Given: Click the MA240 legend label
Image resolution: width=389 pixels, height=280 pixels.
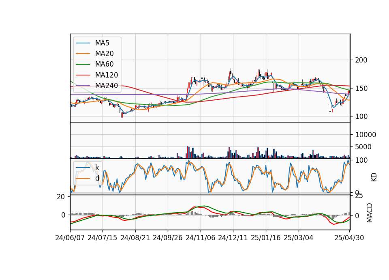Looking at the screenshot, I should [x=107, y=86].
